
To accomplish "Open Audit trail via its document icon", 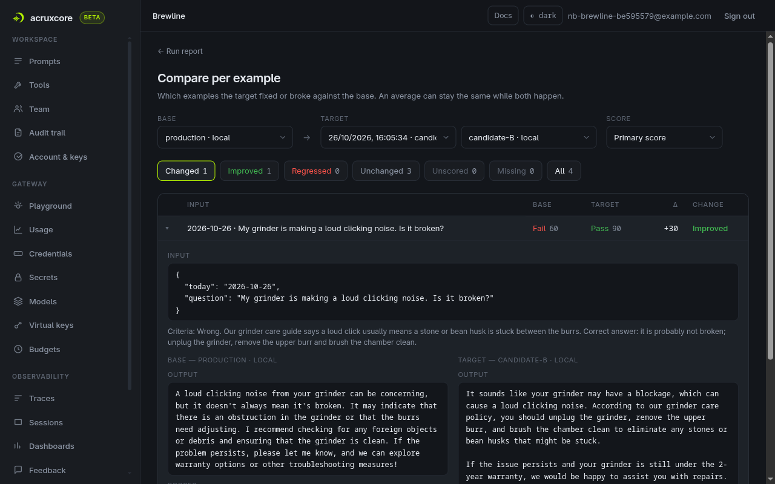I will tap(18, 133).
